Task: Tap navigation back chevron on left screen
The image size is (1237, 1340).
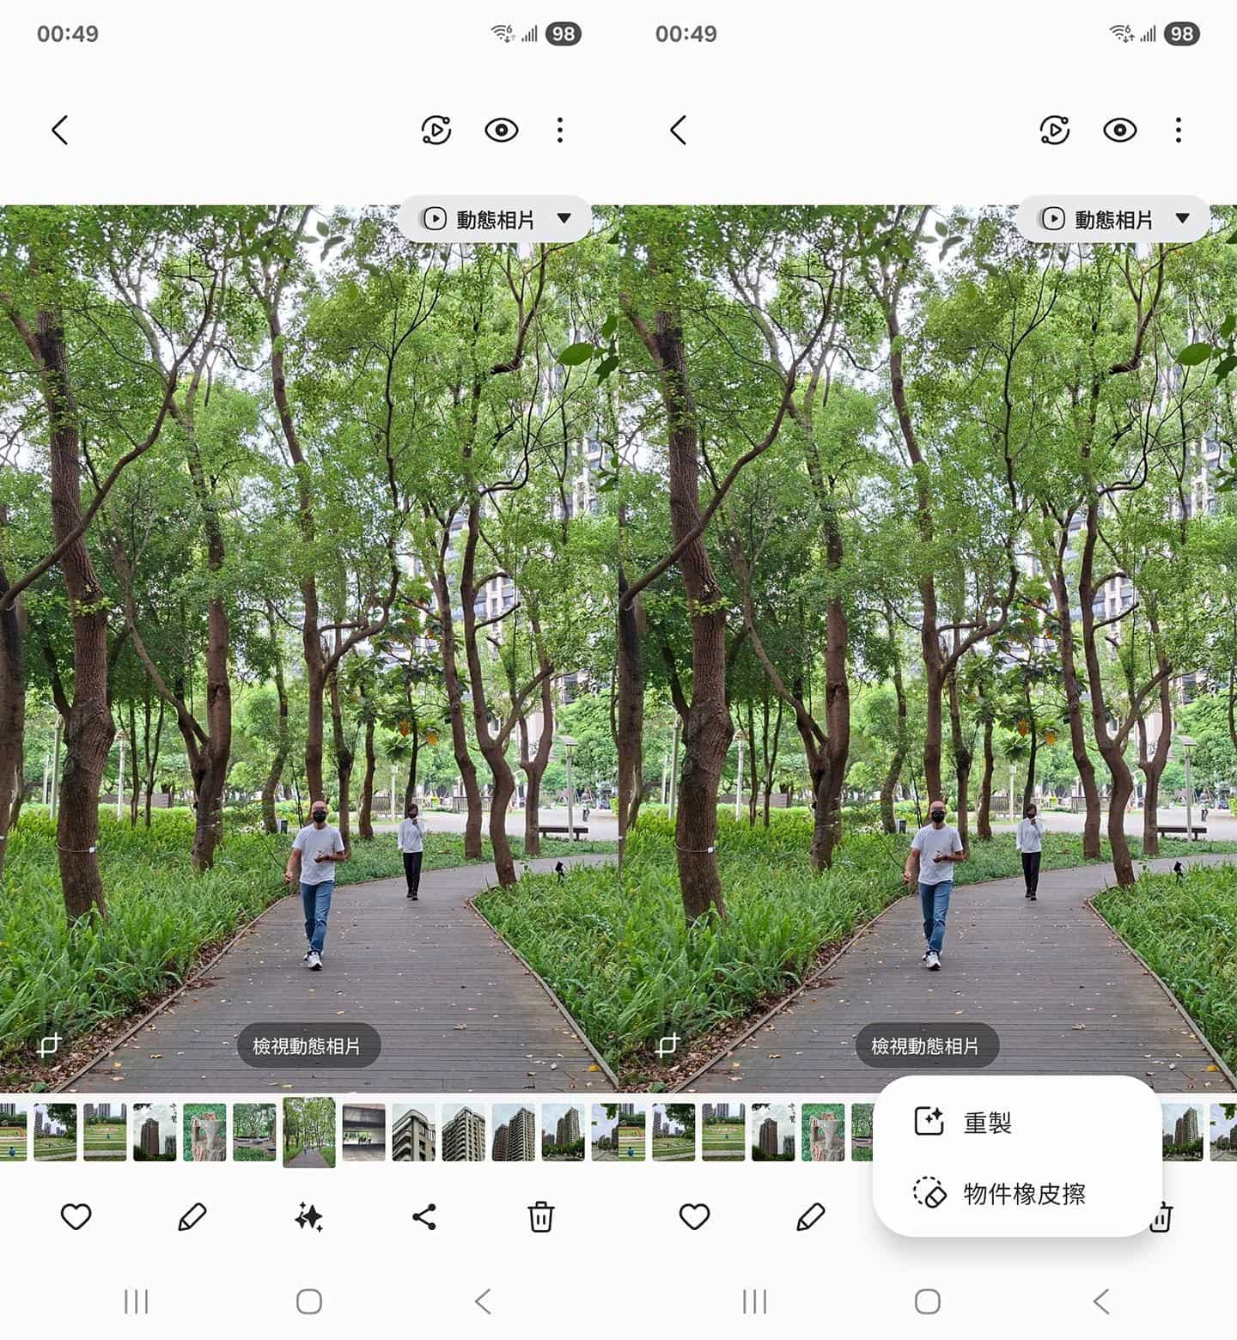Action: tap(483, 1301)
